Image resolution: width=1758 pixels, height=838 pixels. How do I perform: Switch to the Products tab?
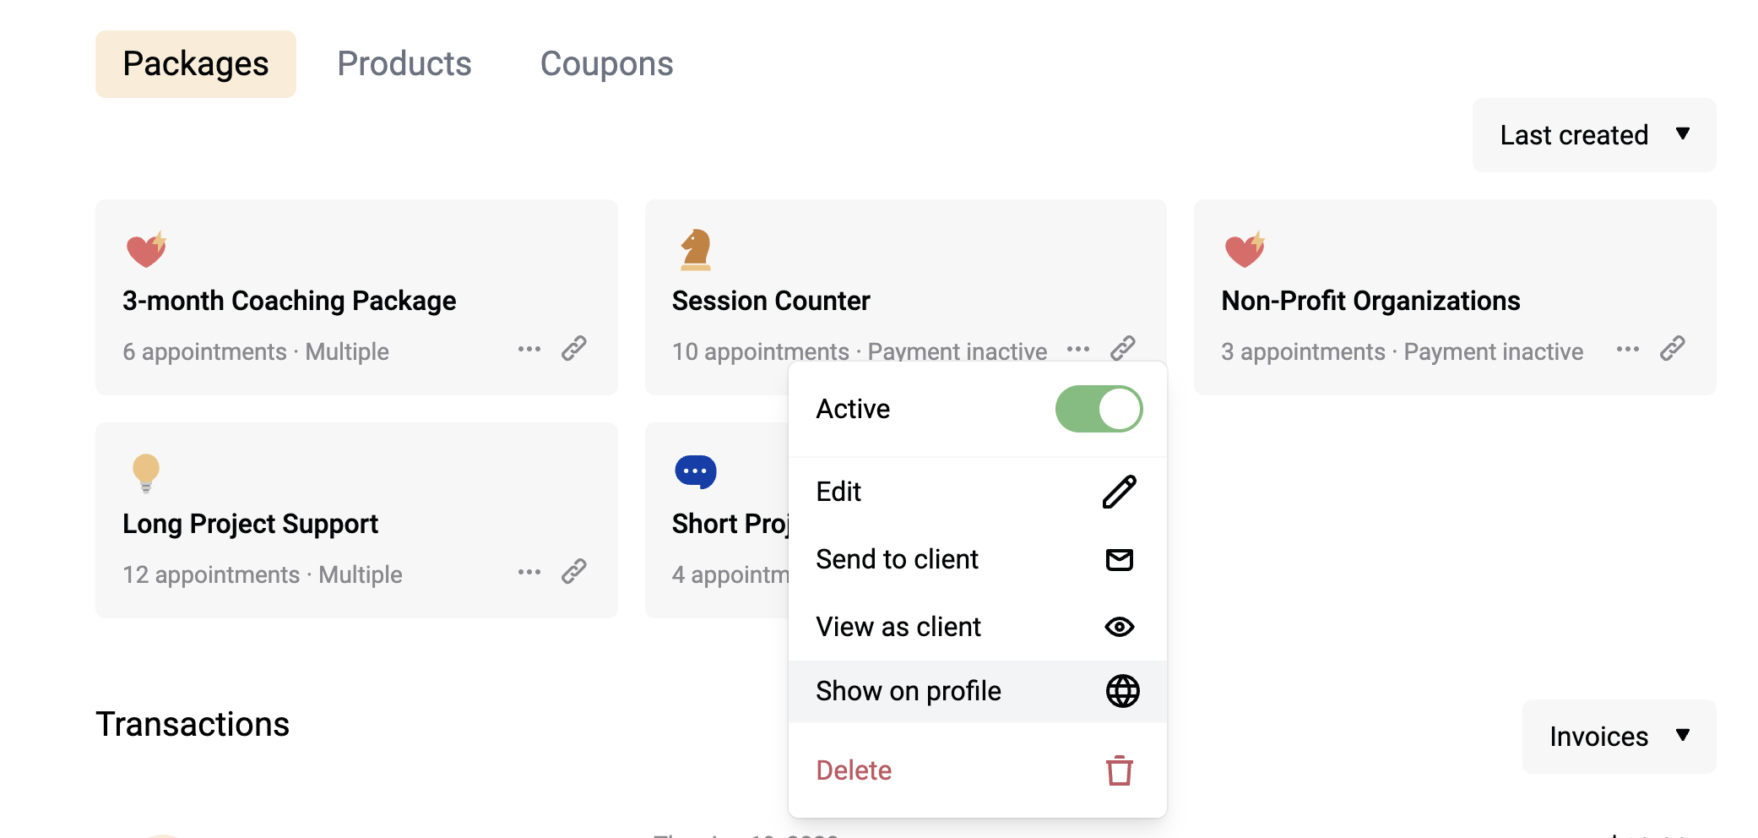click(x=404, y=64)
